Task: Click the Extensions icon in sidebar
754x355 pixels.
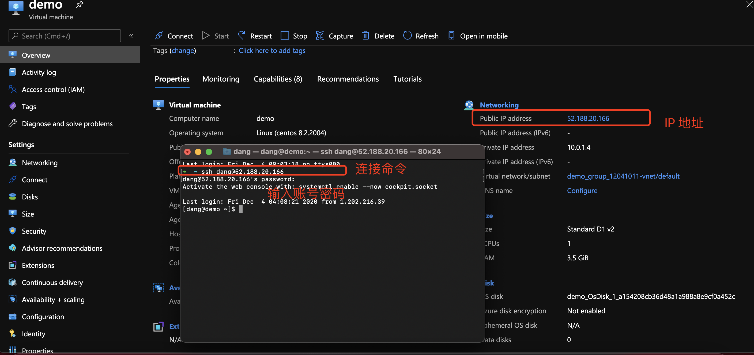Action: tap(13, 265)
